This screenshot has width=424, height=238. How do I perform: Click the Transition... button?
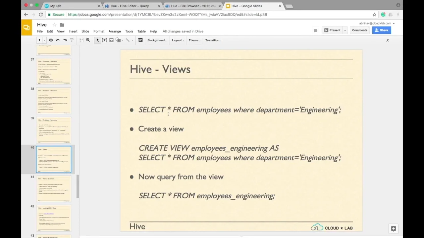[x=213, y=40]
